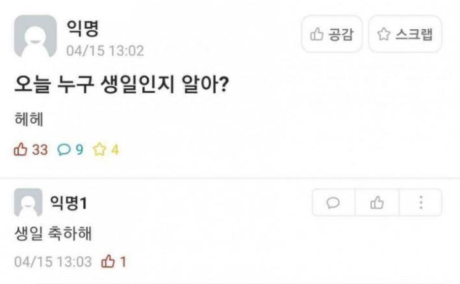Image resolution: width=460 pixels, height=284 pixels.
Task: Click the post author's gray profile avatar
Action: pos(35,36)
